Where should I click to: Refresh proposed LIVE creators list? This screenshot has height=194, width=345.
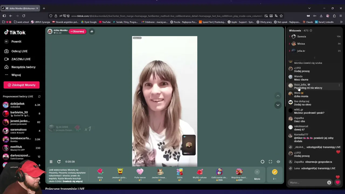[x=39, y=96]
